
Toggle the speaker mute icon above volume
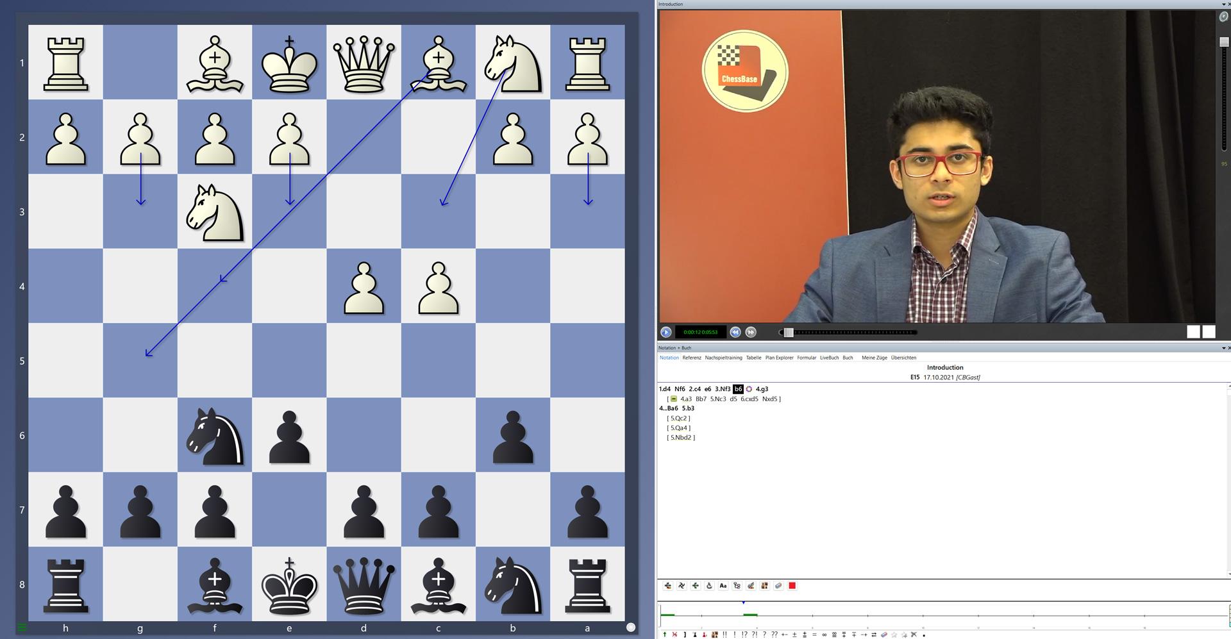pyautogui.click(x=1223, y=17)
